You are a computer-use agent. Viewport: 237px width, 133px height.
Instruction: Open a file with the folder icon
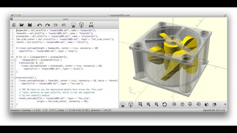[22, 25]
